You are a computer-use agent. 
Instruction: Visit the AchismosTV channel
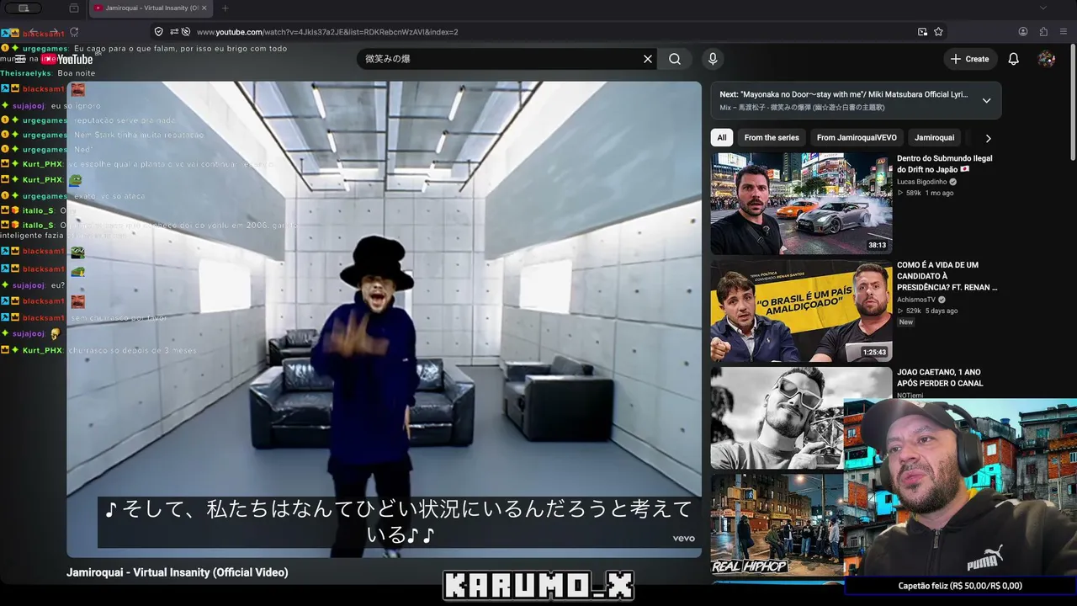[915, 300]
